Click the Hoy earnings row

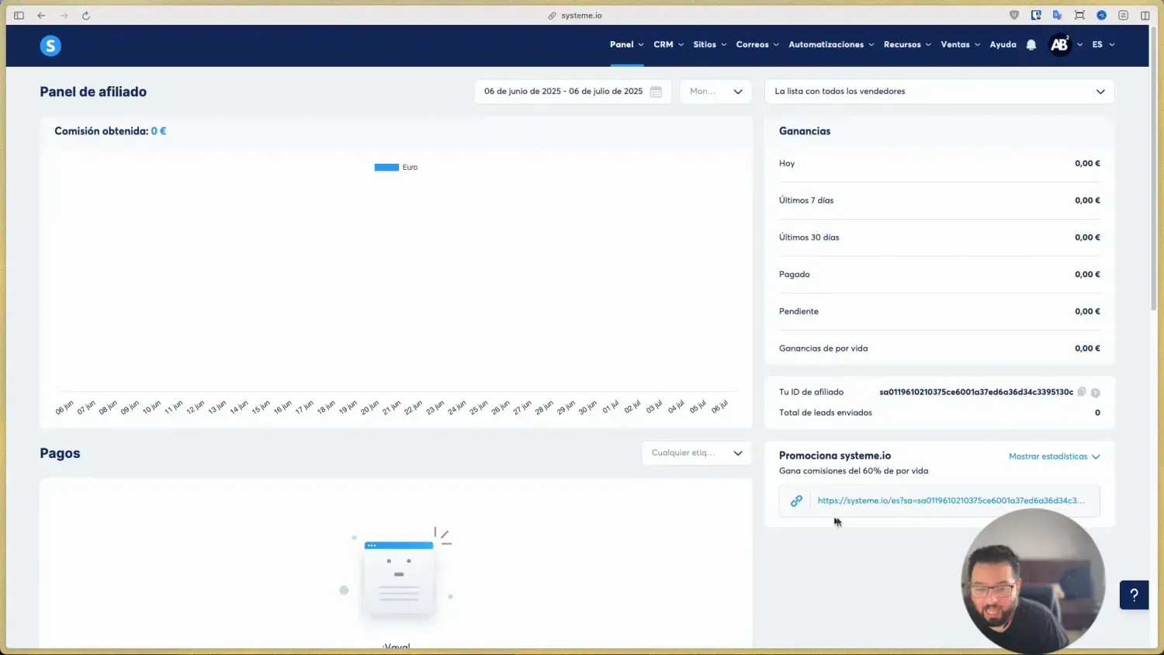coord(939,164)
